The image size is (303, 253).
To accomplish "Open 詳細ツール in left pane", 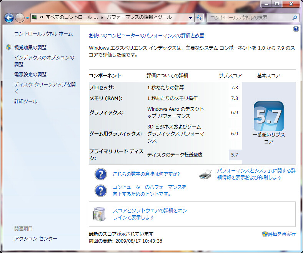I will pos(26,102).
